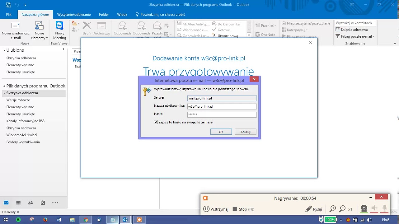
Task: Open the quick access toolbar customize arrow
Action: (25, 5)
